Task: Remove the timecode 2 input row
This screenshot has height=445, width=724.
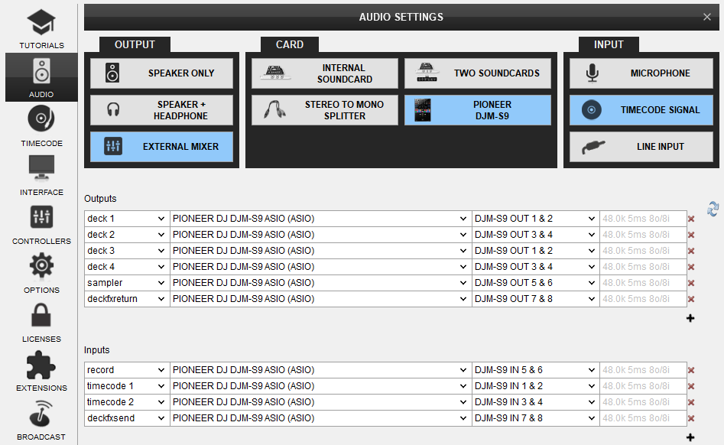Action: click(x=691, y=402)
